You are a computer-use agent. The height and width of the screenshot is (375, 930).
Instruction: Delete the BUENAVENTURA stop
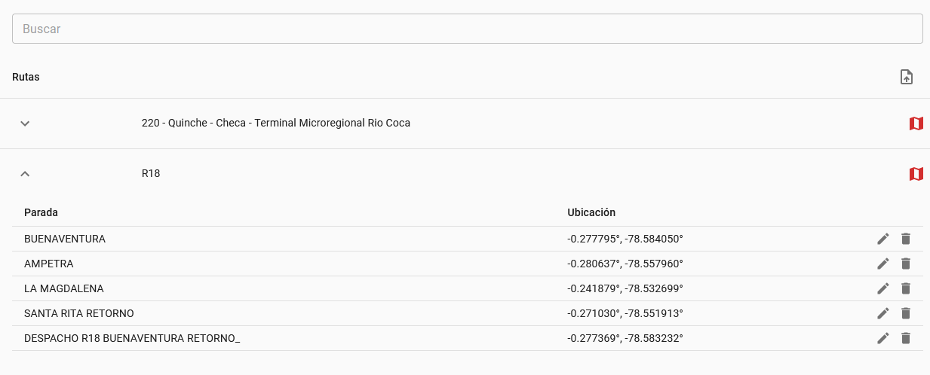[906, 239]
